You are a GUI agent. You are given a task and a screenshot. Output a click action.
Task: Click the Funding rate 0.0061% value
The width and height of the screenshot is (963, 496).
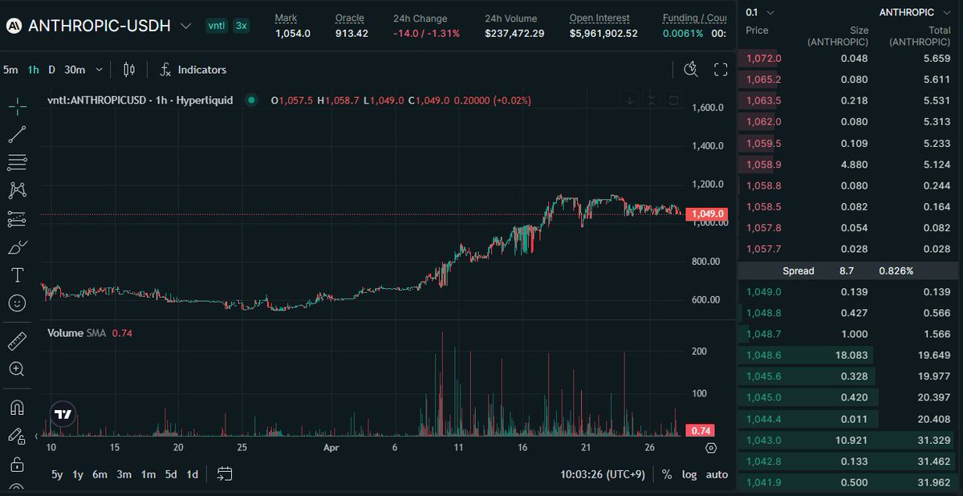click(683, 34)
